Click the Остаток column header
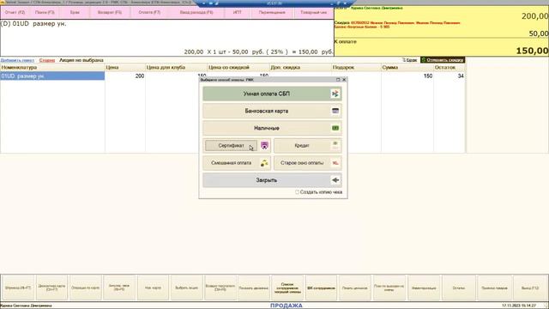This screenshot has width=549, height=309. pyautogui.click(x=449, y=67)
